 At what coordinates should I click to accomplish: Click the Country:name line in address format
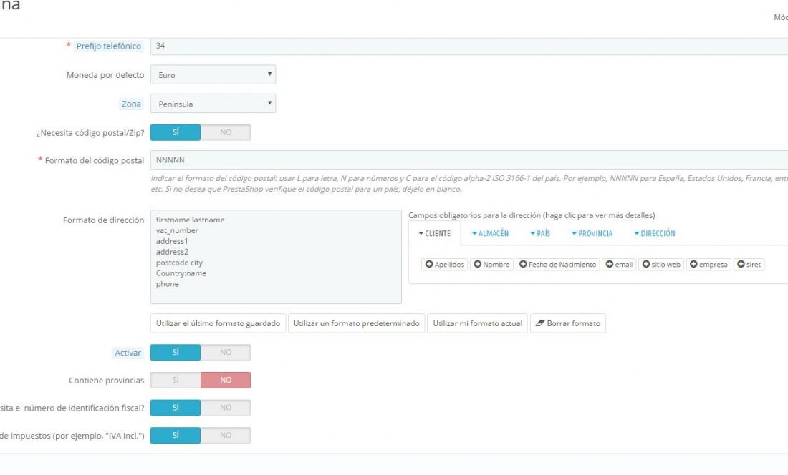click(181, 273)
